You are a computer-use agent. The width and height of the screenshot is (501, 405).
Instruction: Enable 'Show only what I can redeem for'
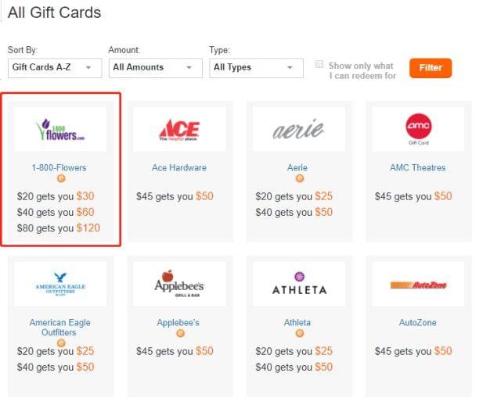click(x=319, y=65)
